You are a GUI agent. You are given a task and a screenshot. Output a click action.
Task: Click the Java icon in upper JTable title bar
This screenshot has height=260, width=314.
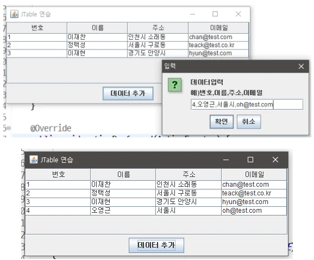(14, 14)
